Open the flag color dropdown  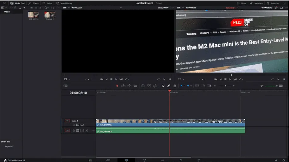click(184, 86)
